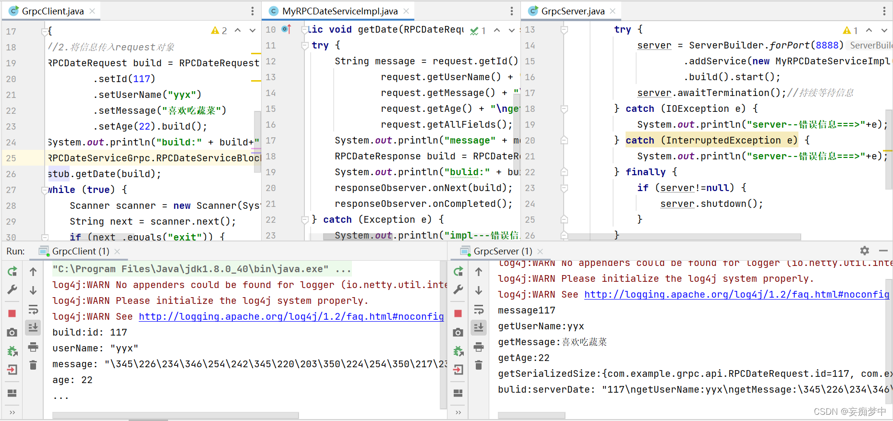This screenshot has height=421, width=893.
Task: Rerun GrpcClient in the left run panel
Action: click(12, 271)
